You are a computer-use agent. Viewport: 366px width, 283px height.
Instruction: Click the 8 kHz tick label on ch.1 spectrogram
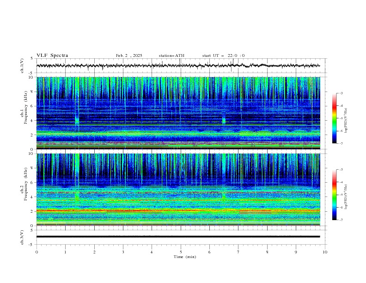33,92
